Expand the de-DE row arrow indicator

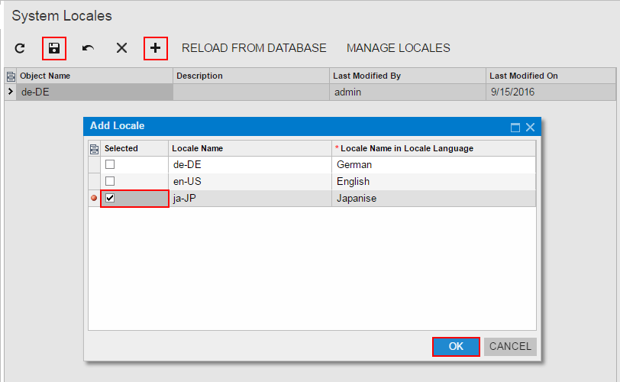click(x=10, y=92)
